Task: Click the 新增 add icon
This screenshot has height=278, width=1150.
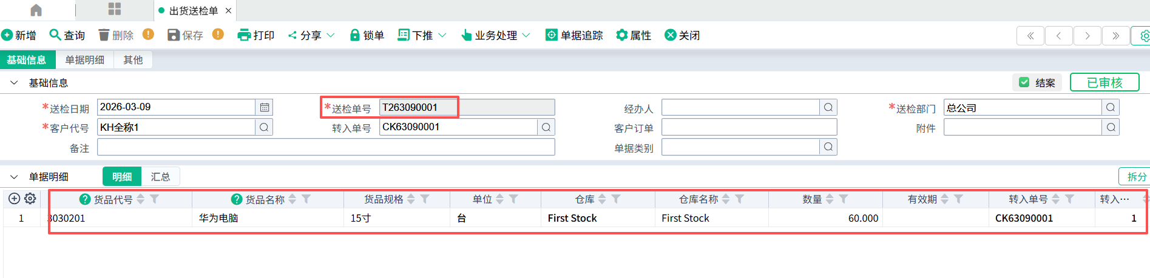Action: click(7, 35)
